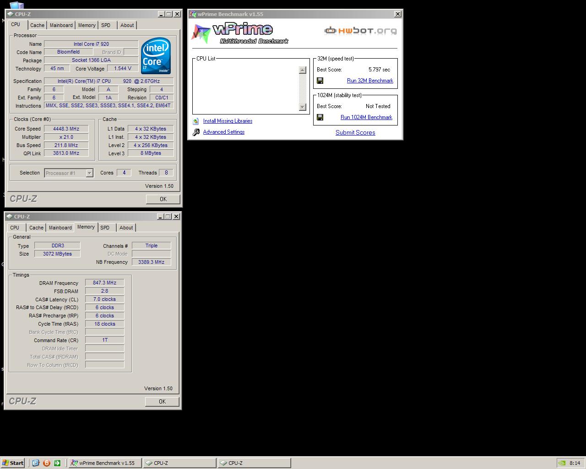586x469 pixels.
Task: Open About tab in bottom CPU-Z window
Action: pos(126,228)
